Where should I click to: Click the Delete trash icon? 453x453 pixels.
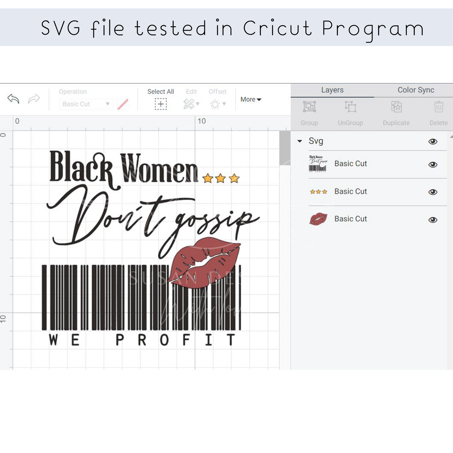click(439, 107)
